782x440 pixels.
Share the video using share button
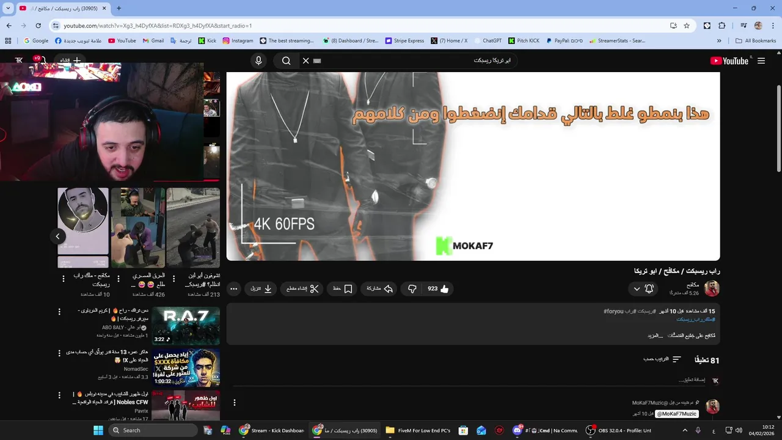[379, 288]
